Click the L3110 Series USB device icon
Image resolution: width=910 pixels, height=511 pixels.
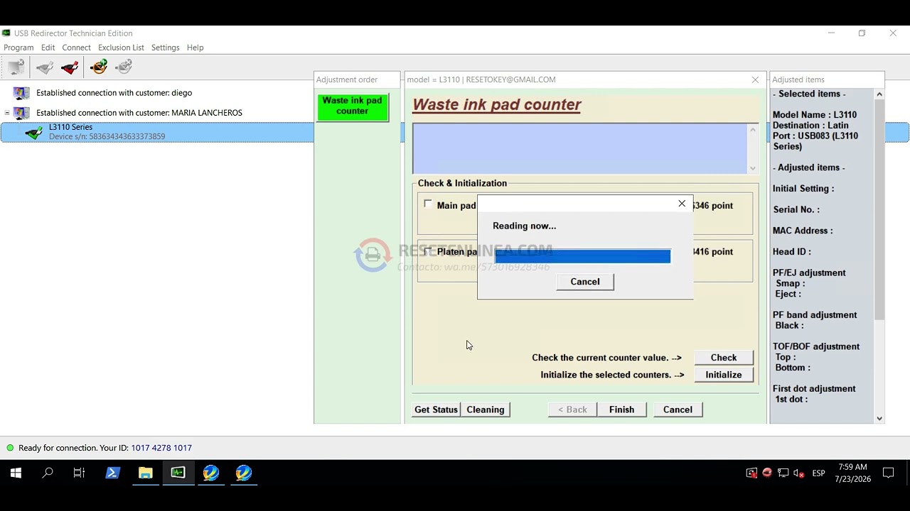tap(33, 132)
